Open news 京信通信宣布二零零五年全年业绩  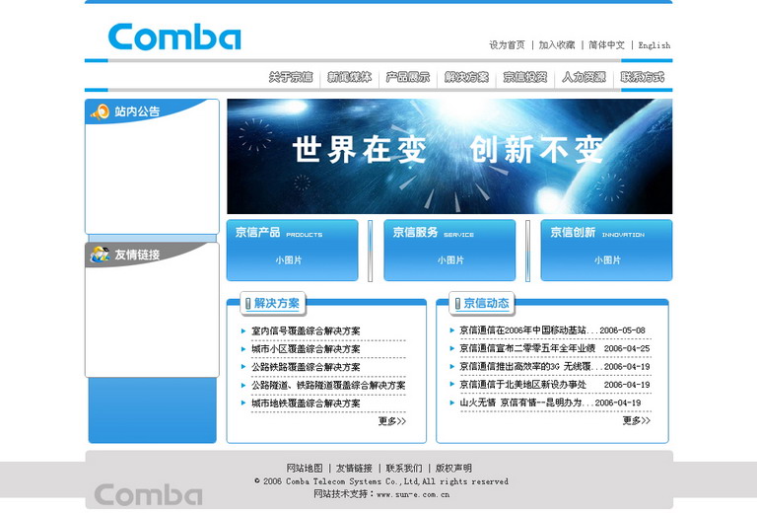coord(527,348)
